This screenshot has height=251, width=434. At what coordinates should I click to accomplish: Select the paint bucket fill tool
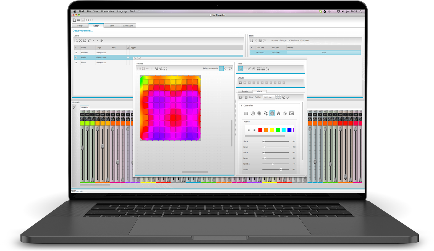pyautogui.click(x=253, y=69)
